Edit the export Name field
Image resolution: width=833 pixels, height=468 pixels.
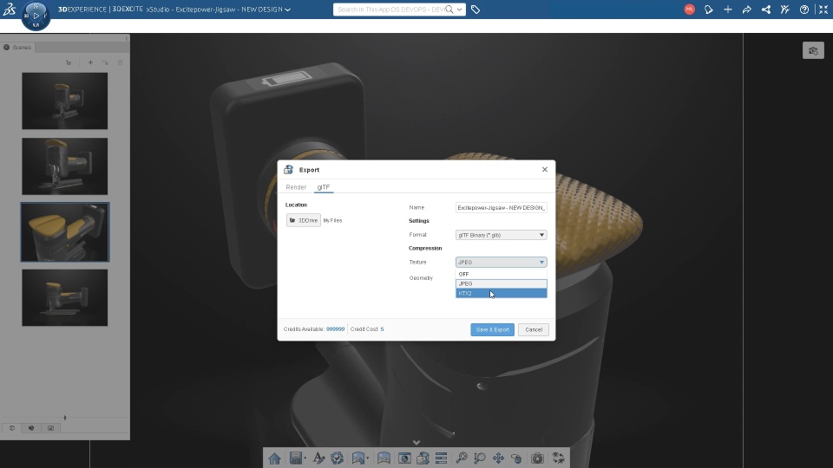501,207
